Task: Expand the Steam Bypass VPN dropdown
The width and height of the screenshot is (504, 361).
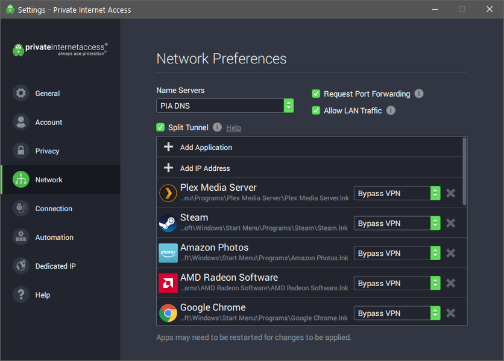Action: click(397, 223)
